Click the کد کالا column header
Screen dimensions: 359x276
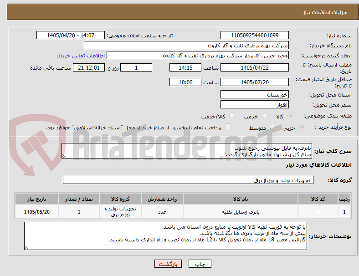point(318,199)
